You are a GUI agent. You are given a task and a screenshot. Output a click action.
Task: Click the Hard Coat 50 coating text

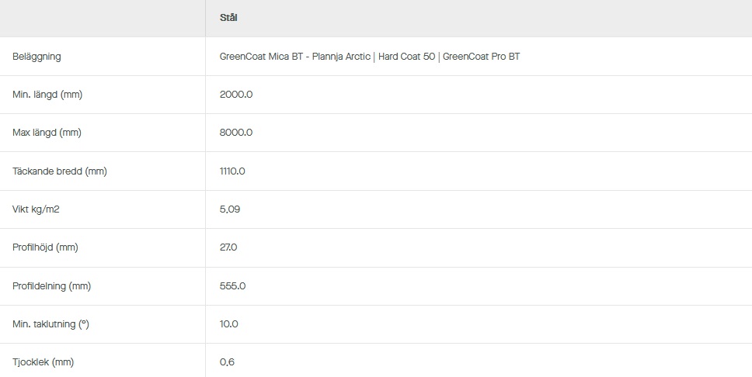tap(406, 57)
